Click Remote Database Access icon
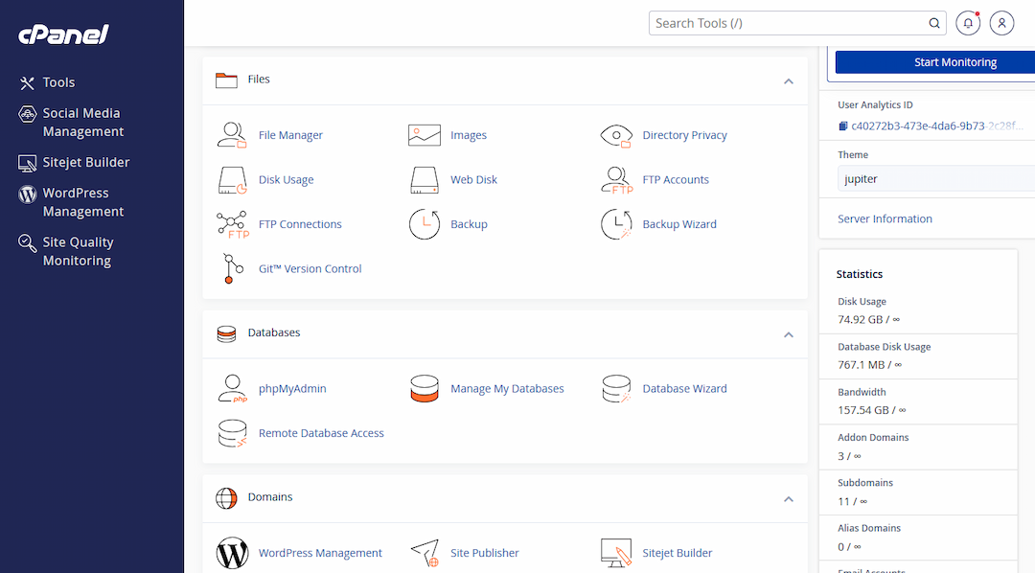The width and height of the screenshot is (1035, 573). [x=232, y=433]
